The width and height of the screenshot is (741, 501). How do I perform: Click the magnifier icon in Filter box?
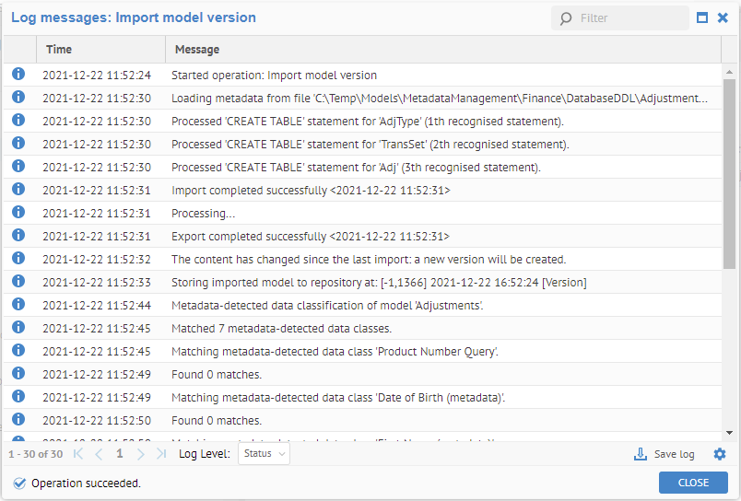click(565, 18)
